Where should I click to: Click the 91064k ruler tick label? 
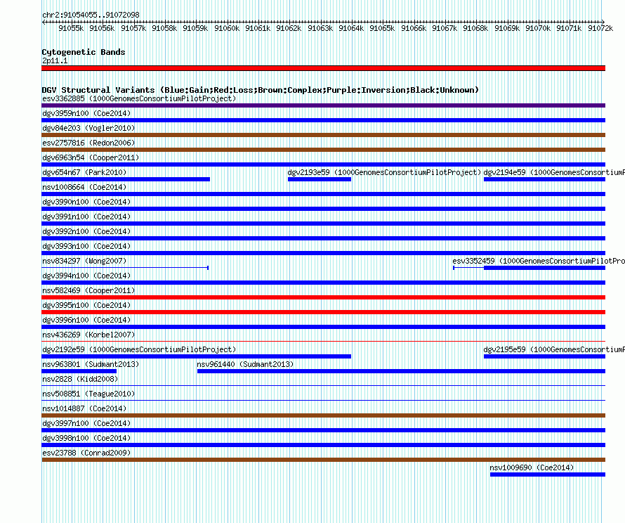[x=351, y=28]
